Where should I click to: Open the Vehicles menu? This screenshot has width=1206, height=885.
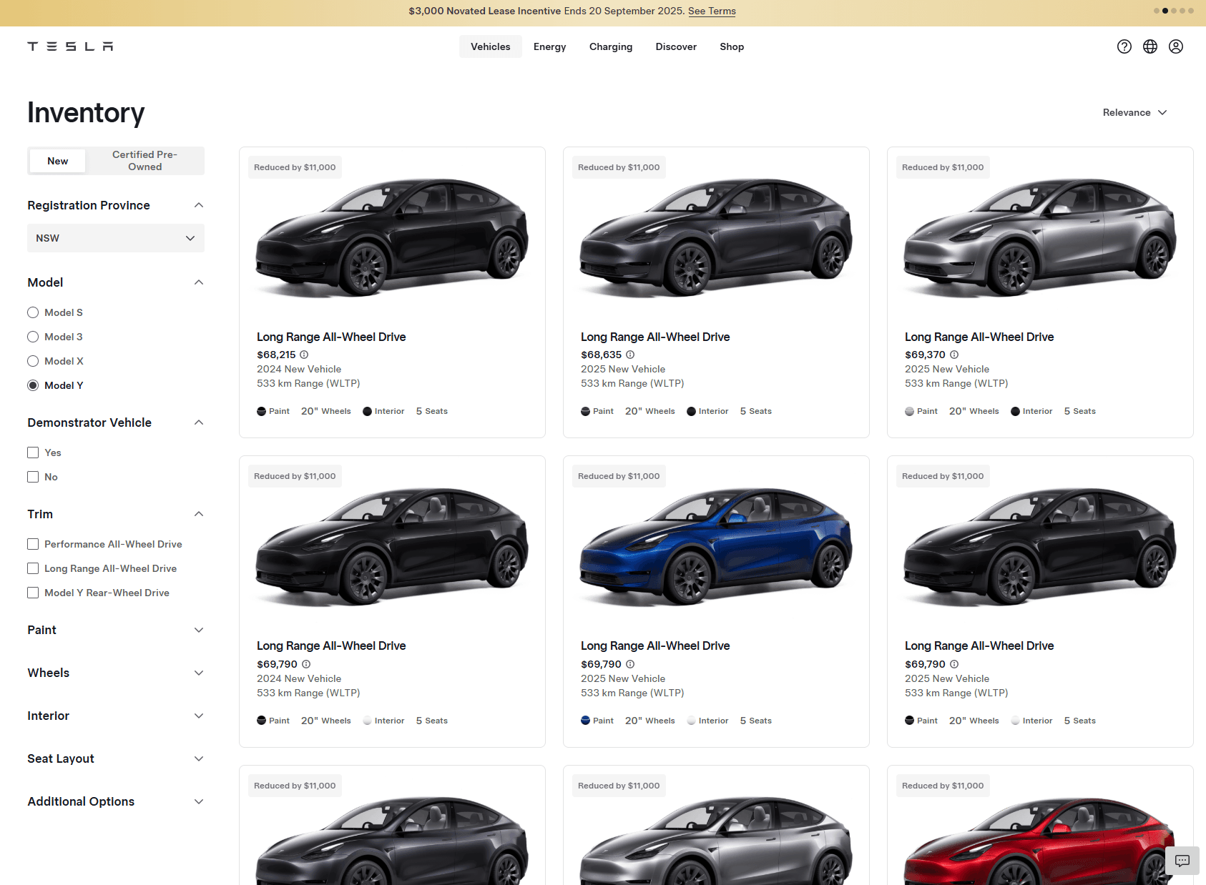[x=491, y=46]
